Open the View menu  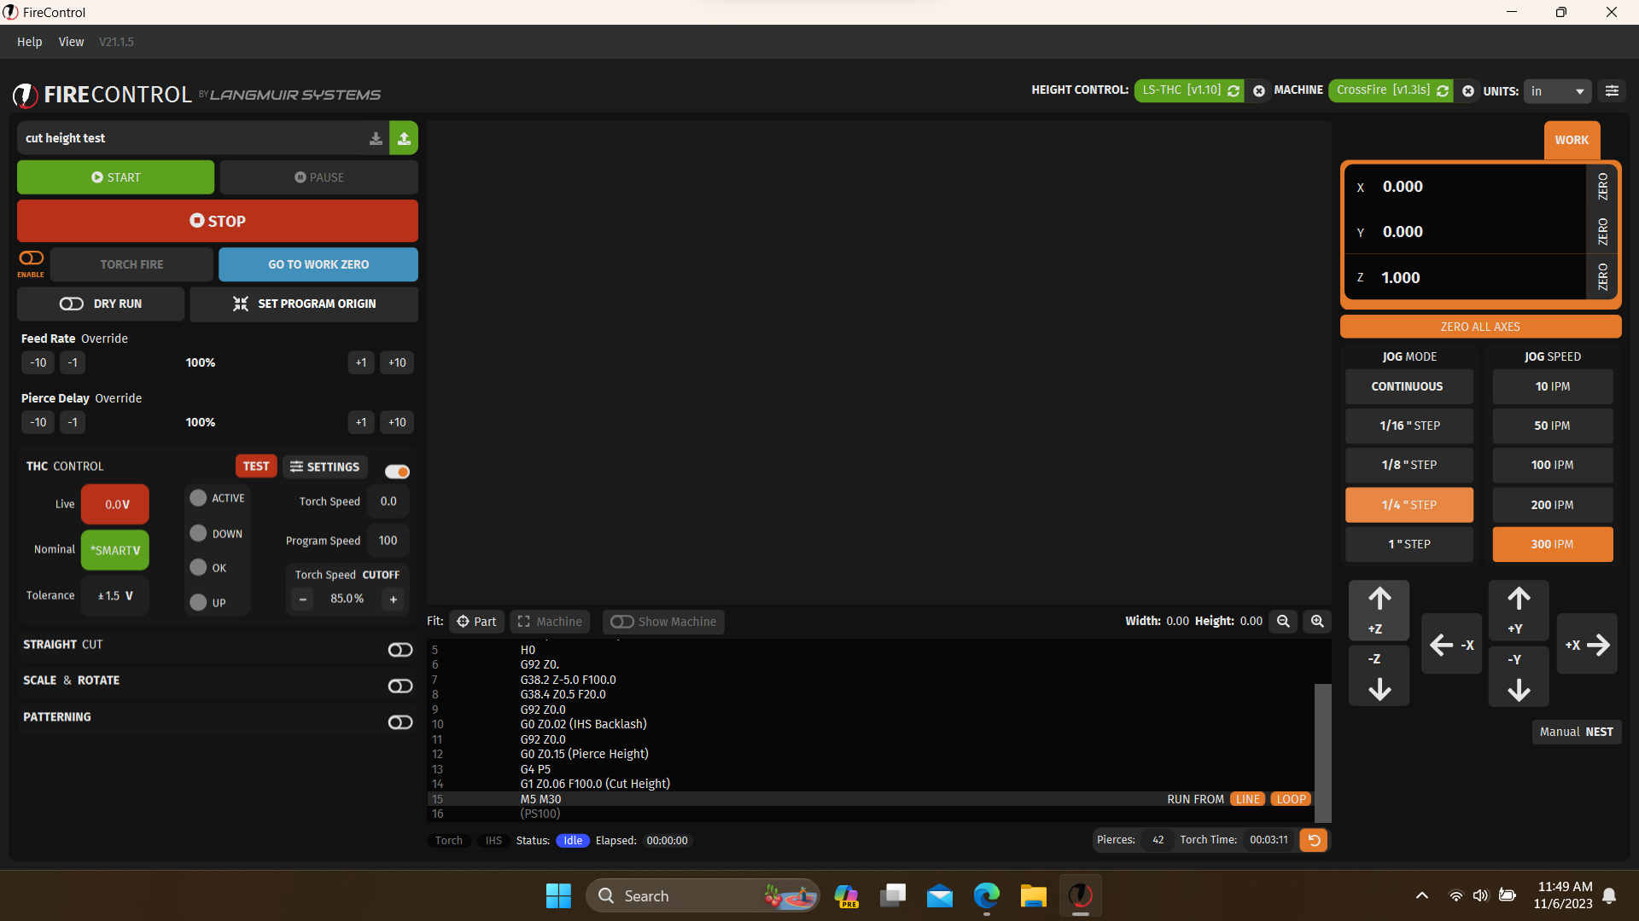click(x=71, y=42)
